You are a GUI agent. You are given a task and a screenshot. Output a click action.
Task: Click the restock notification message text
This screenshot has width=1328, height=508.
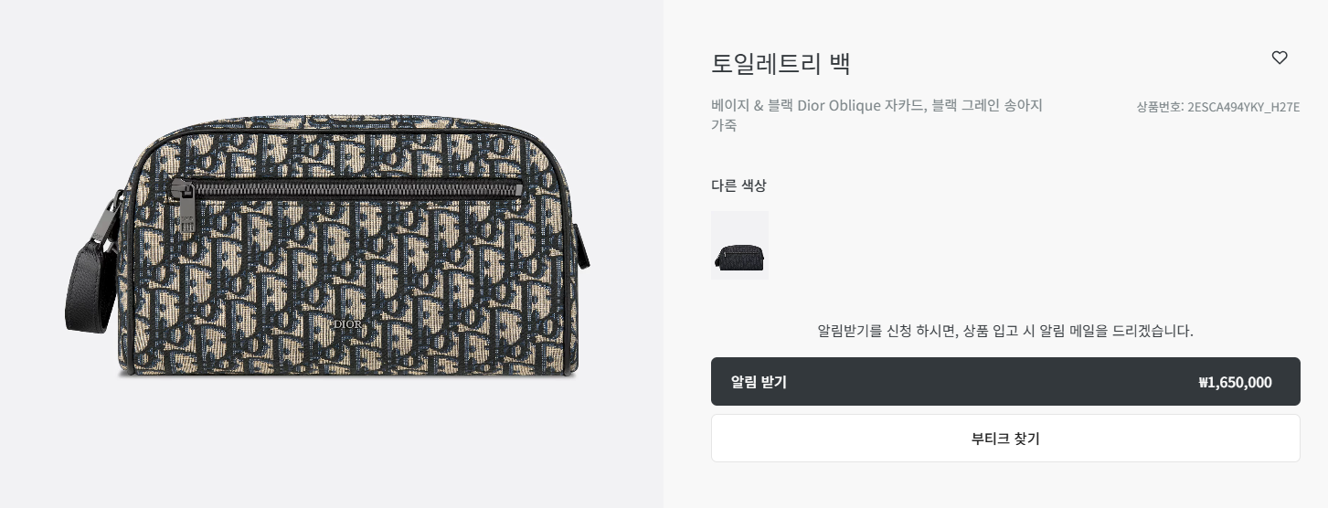pos(1005,331)
